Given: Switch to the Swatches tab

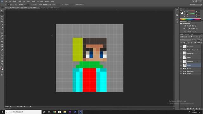Looking at the screenshot, I should 187,9.
